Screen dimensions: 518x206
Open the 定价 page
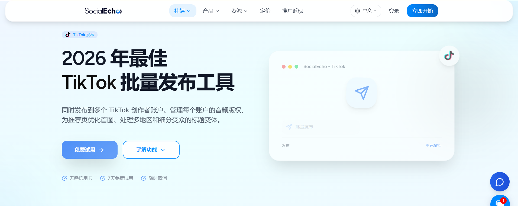tap(265, 11)
